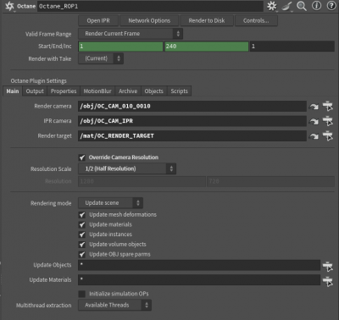
Task: Click the start frame field showing 1
Action: (120, 47)
